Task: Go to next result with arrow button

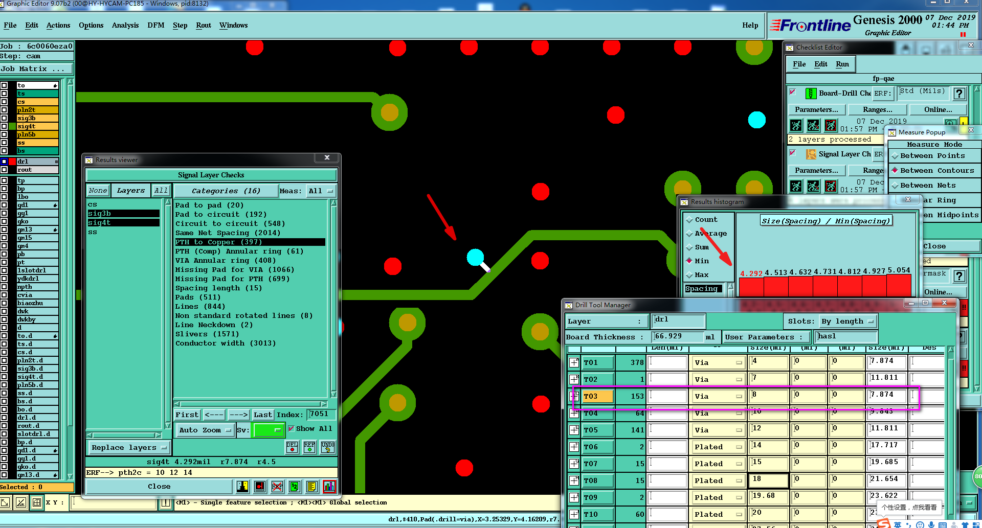Action: click(x=238, y=415)
